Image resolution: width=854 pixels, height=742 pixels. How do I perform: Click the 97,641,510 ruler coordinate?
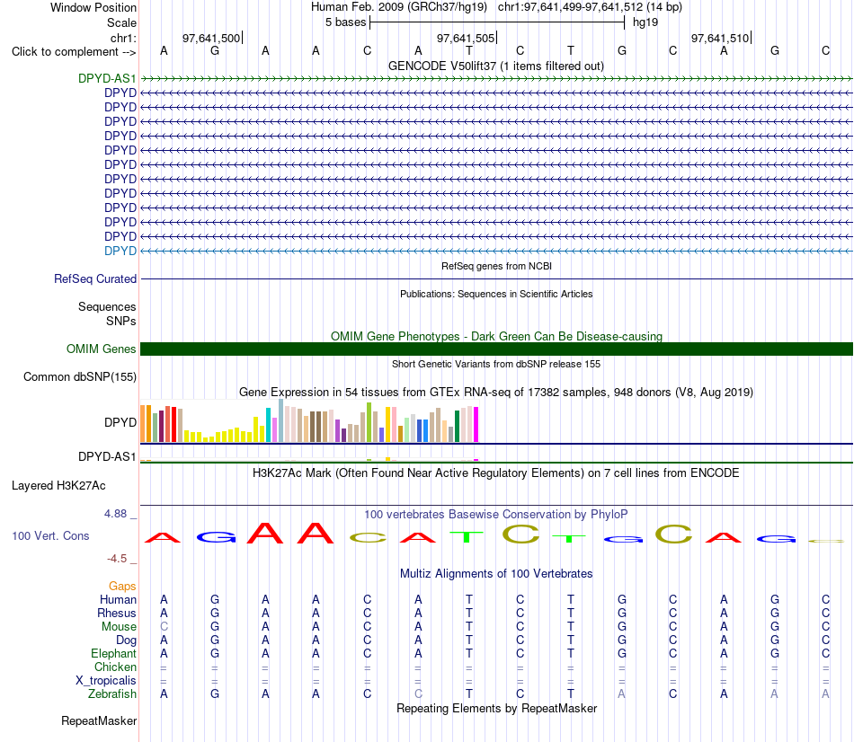coord(720,38)
